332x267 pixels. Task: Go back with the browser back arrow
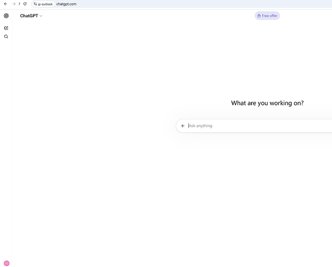tap(6, 4)
